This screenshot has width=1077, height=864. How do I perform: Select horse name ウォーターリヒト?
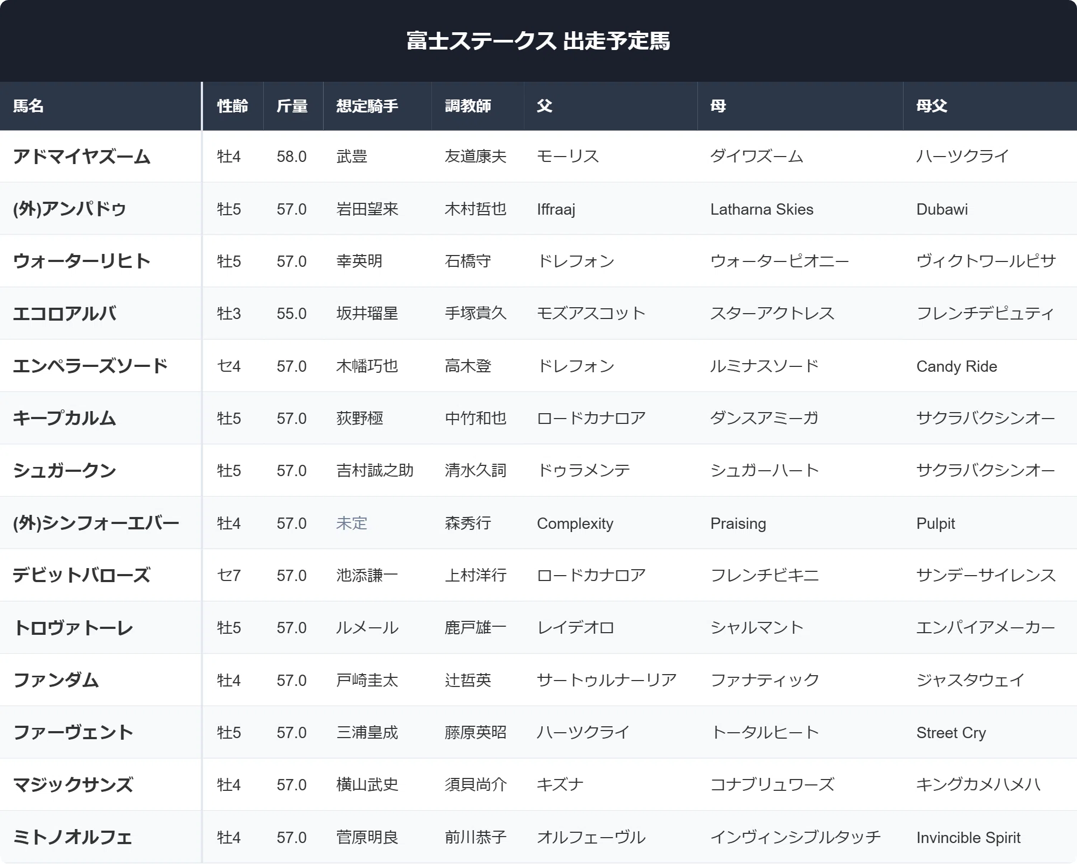point(82,261)
